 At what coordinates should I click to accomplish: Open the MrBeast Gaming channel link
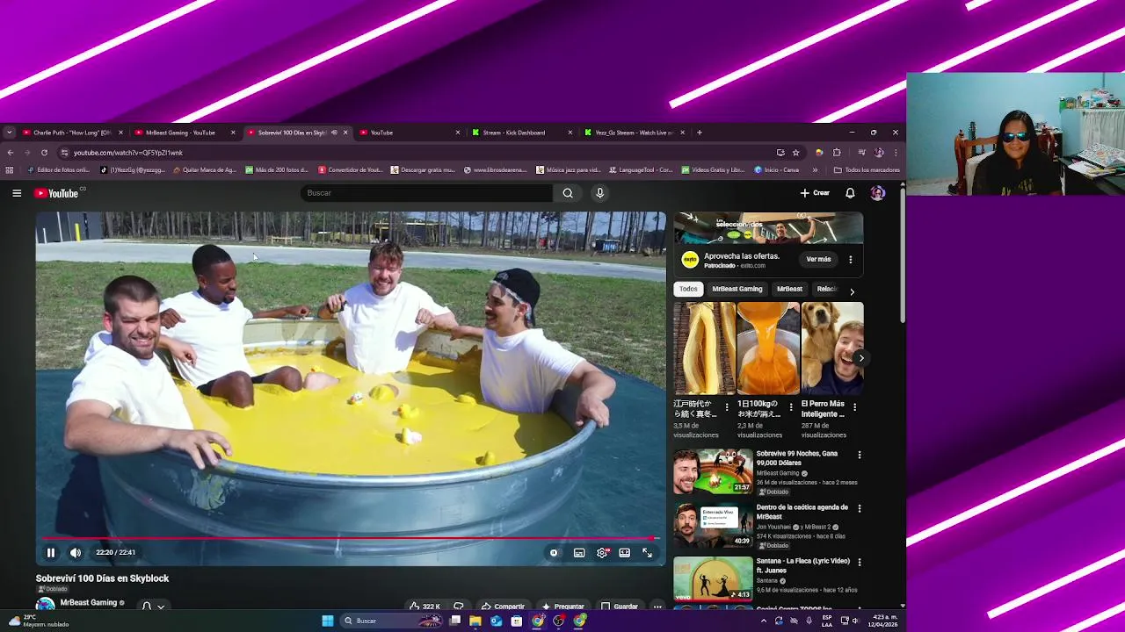88,603
